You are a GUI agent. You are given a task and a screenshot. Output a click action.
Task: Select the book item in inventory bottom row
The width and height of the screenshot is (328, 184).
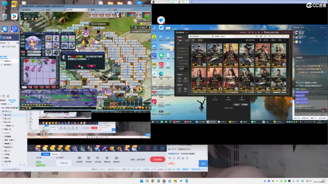coord(27,82)
